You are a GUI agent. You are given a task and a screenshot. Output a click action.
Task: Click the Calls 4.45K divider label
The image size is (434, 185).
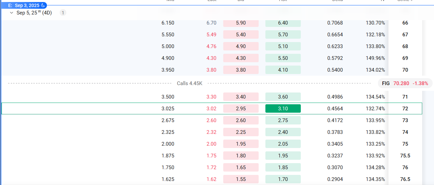point(190,83)
